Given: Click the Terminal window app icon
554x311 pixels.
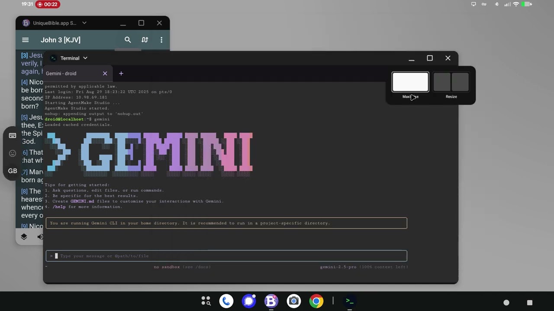Looking at the screenshot, I should (53, 58).
